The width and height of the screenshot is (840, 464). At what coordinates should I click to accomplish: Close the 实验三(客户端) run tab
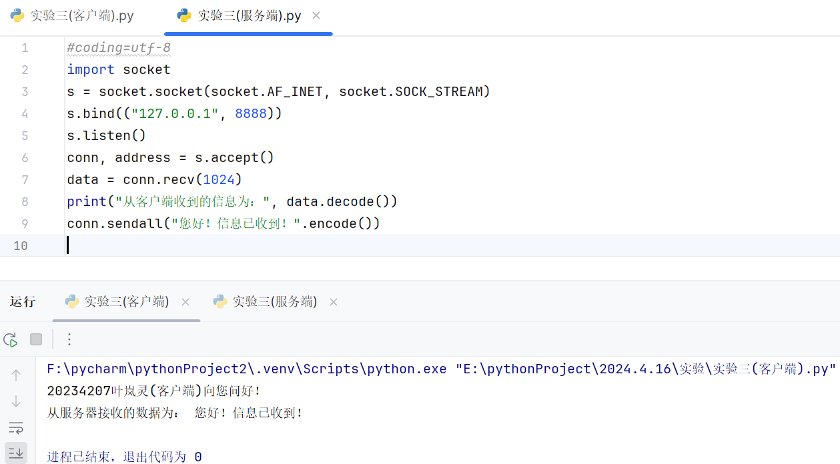(x=185, y=302)
